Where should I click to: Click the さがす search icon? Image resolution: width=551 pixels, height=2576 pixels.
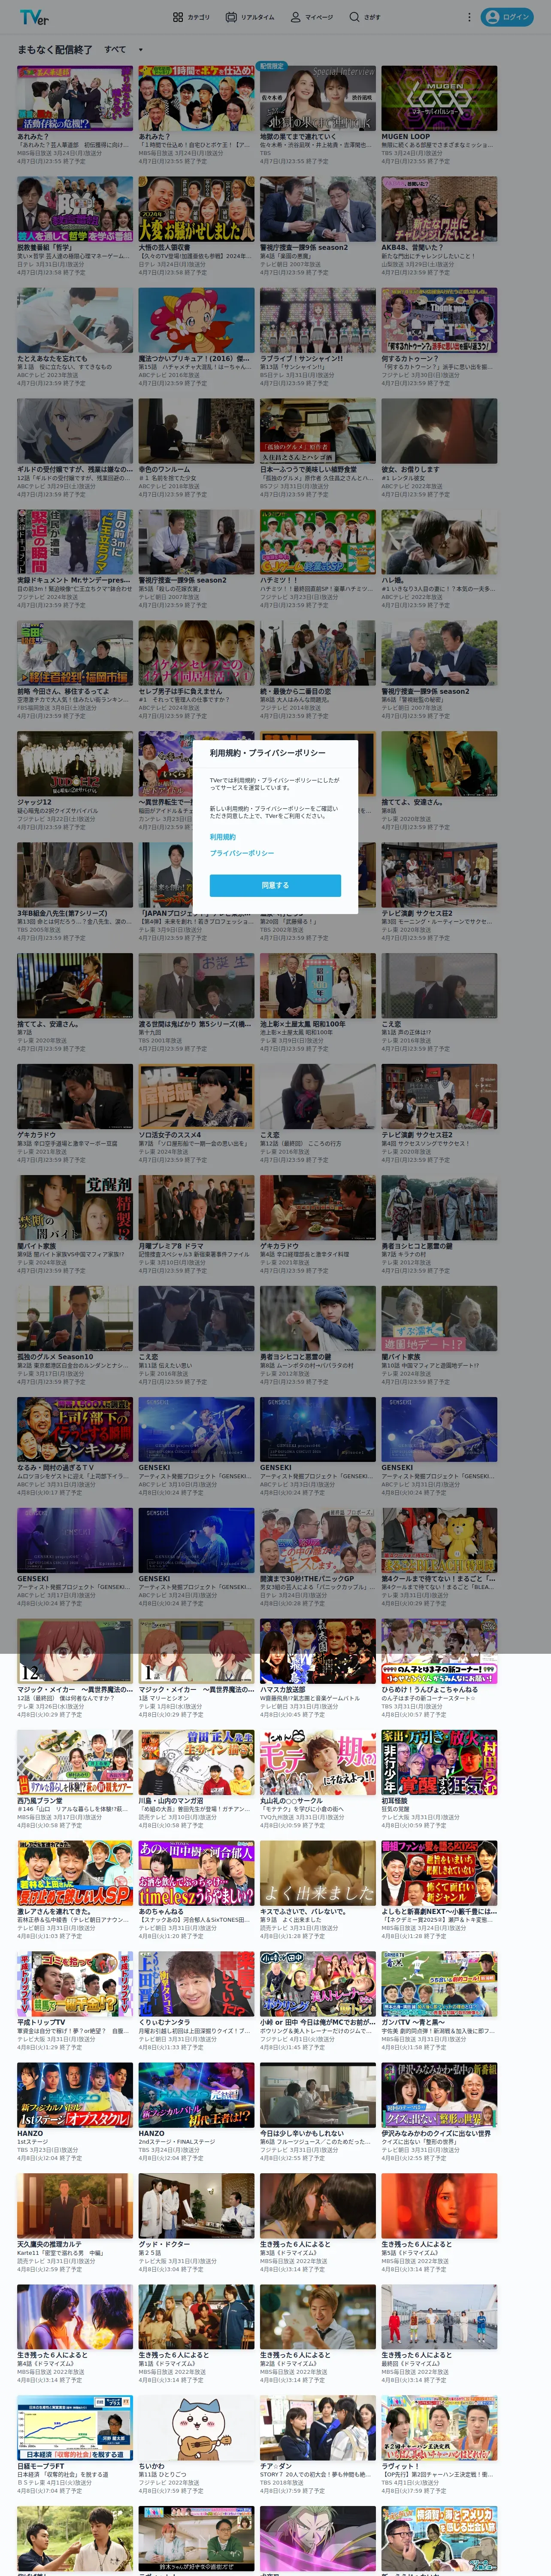(x=365, y=17)
